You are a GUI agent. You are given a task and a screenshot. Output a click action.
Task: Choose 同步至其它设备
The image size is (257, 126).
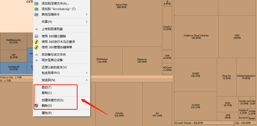(x=62, y=60)
